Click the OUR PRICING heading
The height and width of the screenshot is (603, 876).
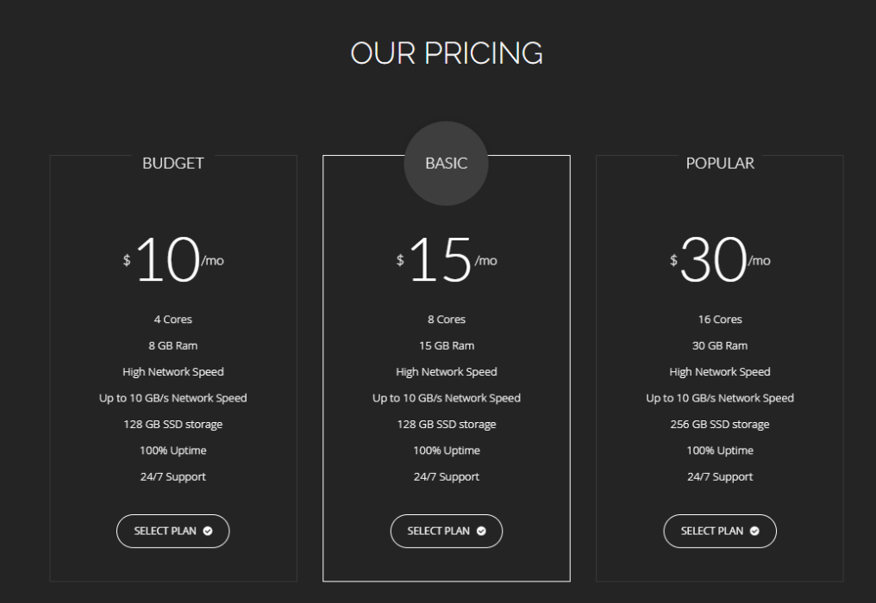(447, 53)
